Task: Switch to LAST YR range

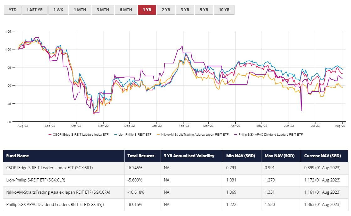Action: pos(35,10)
